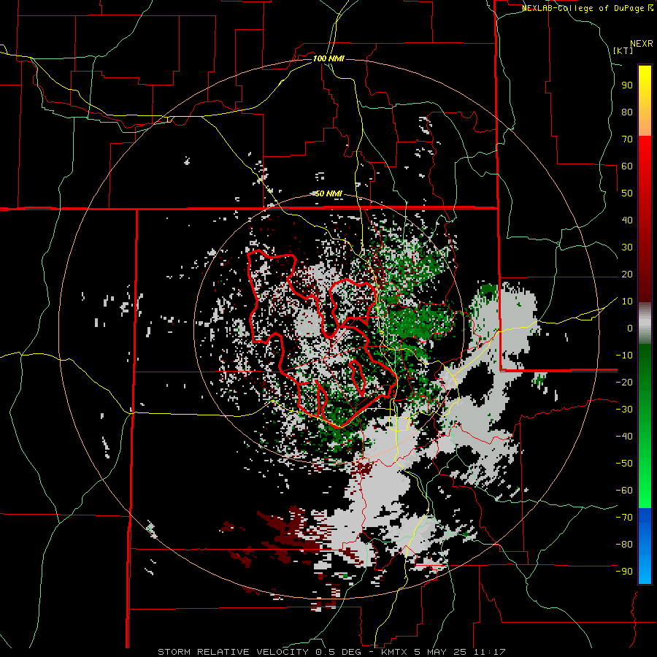Click the 50 label on the velocity scale
The width and height of the screenshot is (657, 657).
coord(627,193)
